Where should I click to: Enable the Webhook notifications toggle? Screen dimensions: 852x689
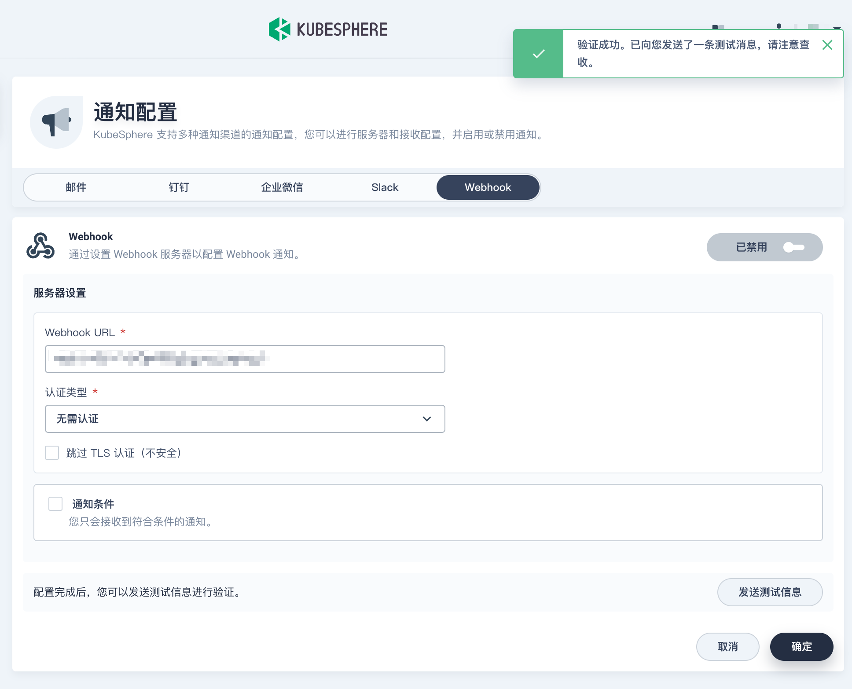[795, 247]
